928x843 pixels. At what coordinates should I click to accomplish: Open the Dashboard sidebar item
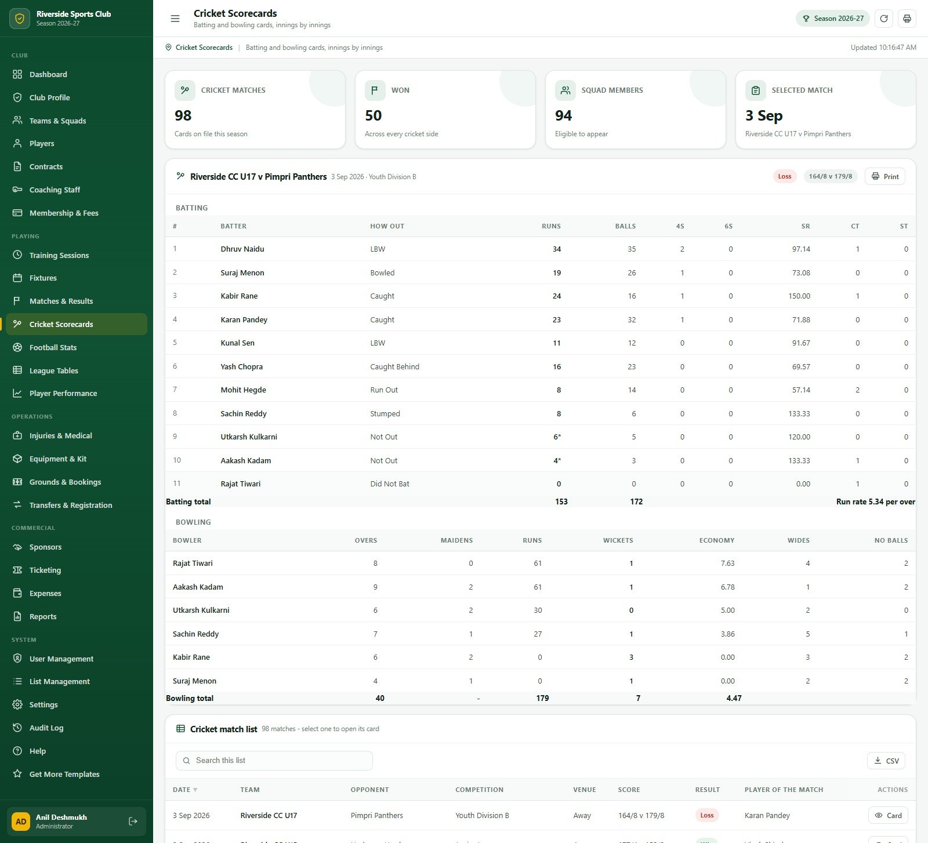click(77, 74)
